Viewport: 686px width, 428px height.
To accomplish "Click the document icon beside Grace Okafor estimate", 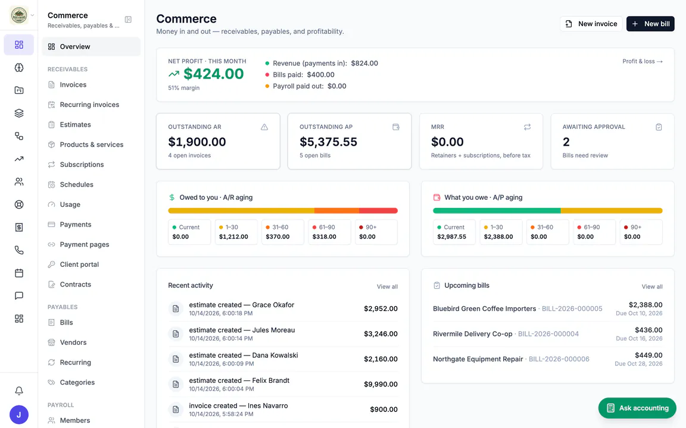I will pos(176,309).
